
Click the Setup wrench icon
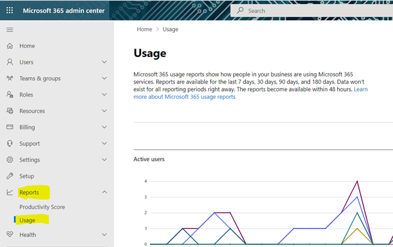[x=10, y=176]
